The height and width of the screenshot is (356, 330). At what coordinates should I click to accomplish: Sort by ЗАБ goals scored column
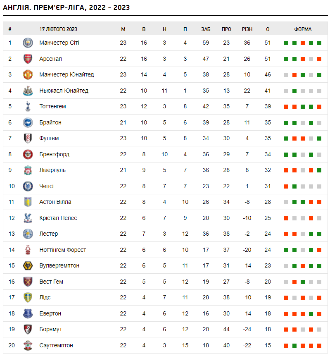point(206,29)
